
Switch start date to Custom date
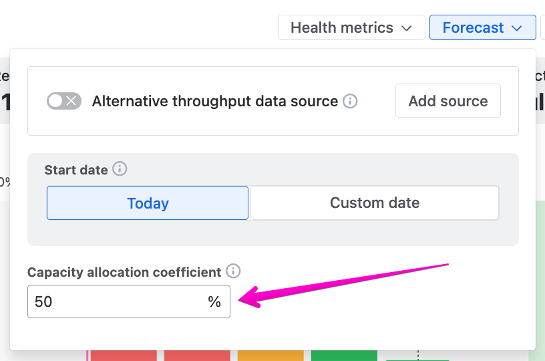[x=375, y=203]
